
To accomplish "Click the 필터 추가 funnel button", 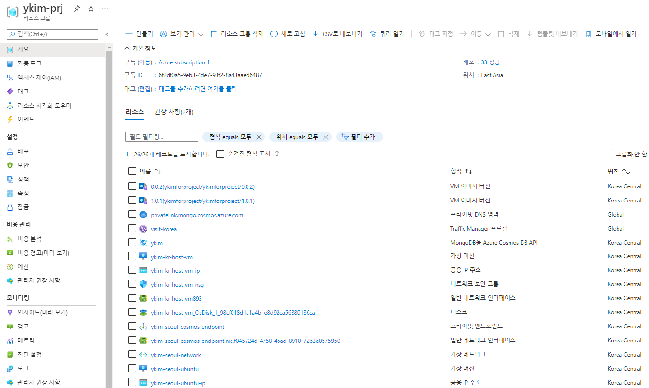I will (x=359, y=137).
